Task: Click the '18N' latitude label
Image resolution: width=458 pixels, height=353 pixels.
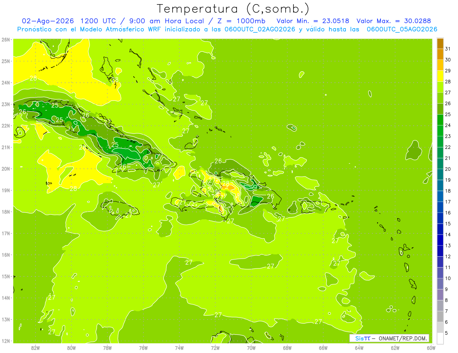Action: (6, 212)
